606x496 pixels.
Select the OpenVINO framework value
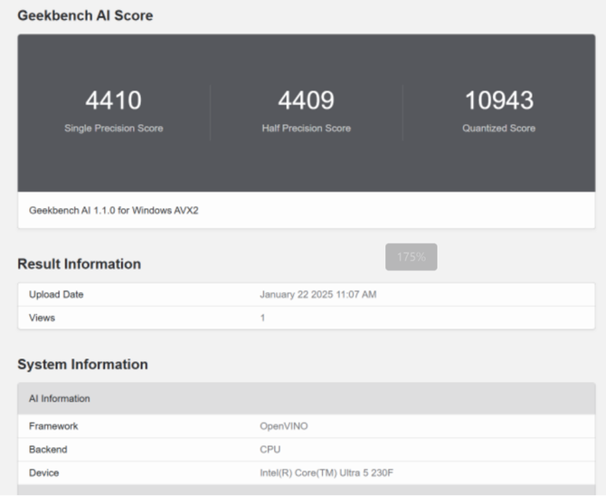coord(284,426)
